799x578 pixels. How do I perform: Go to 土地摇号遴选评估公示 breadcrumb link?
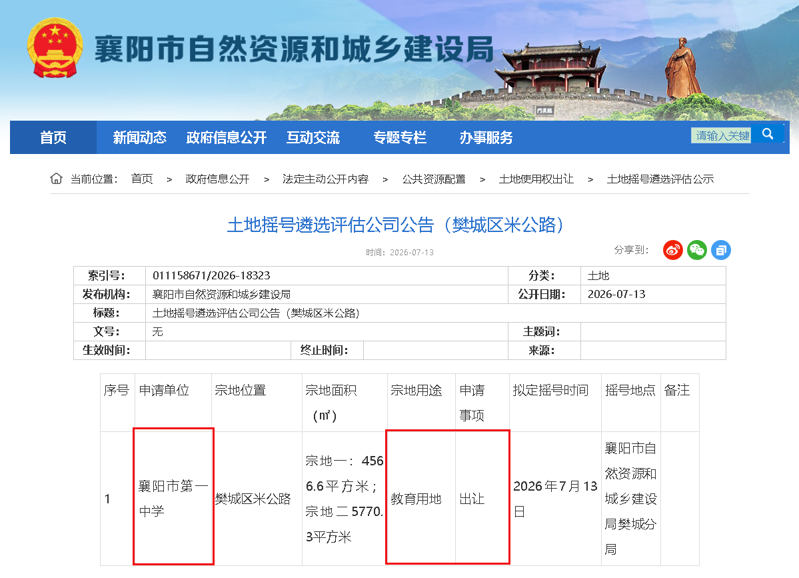coord(660,179)
